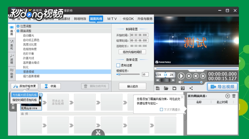This screenshot has width=249, height=139.
Task: Click 删除当前风格 button
Action: [x=95, y=86]
